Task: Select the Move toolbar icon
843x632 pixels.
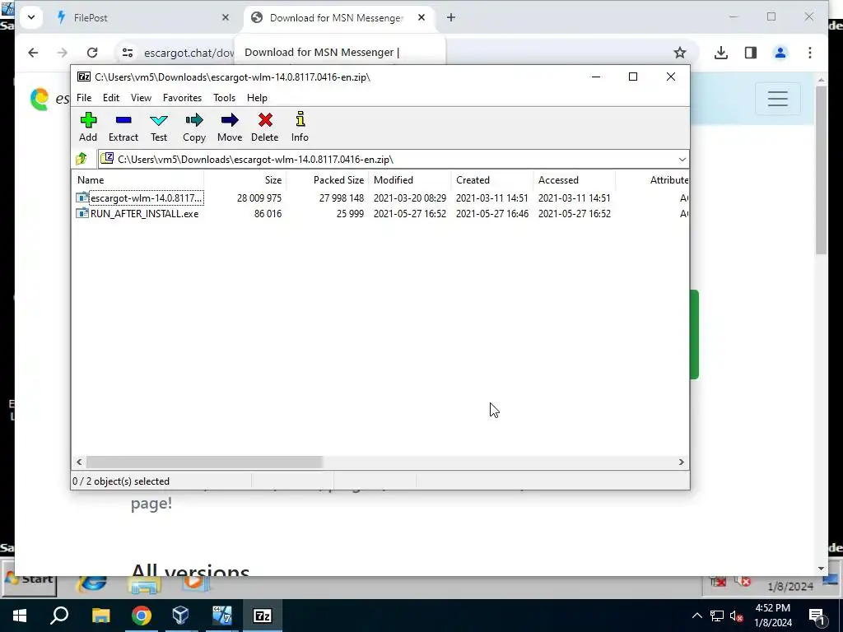Action: coord(230,128)
